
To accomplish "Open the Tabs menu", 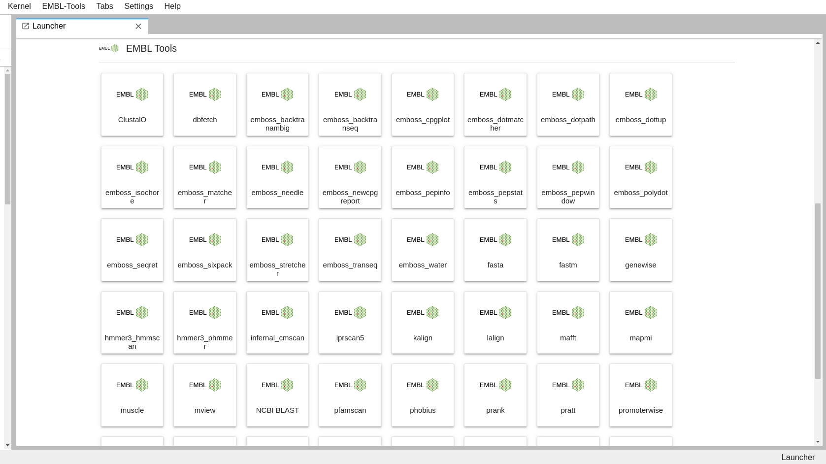I will pyautogui.click(x=104, y=6).
